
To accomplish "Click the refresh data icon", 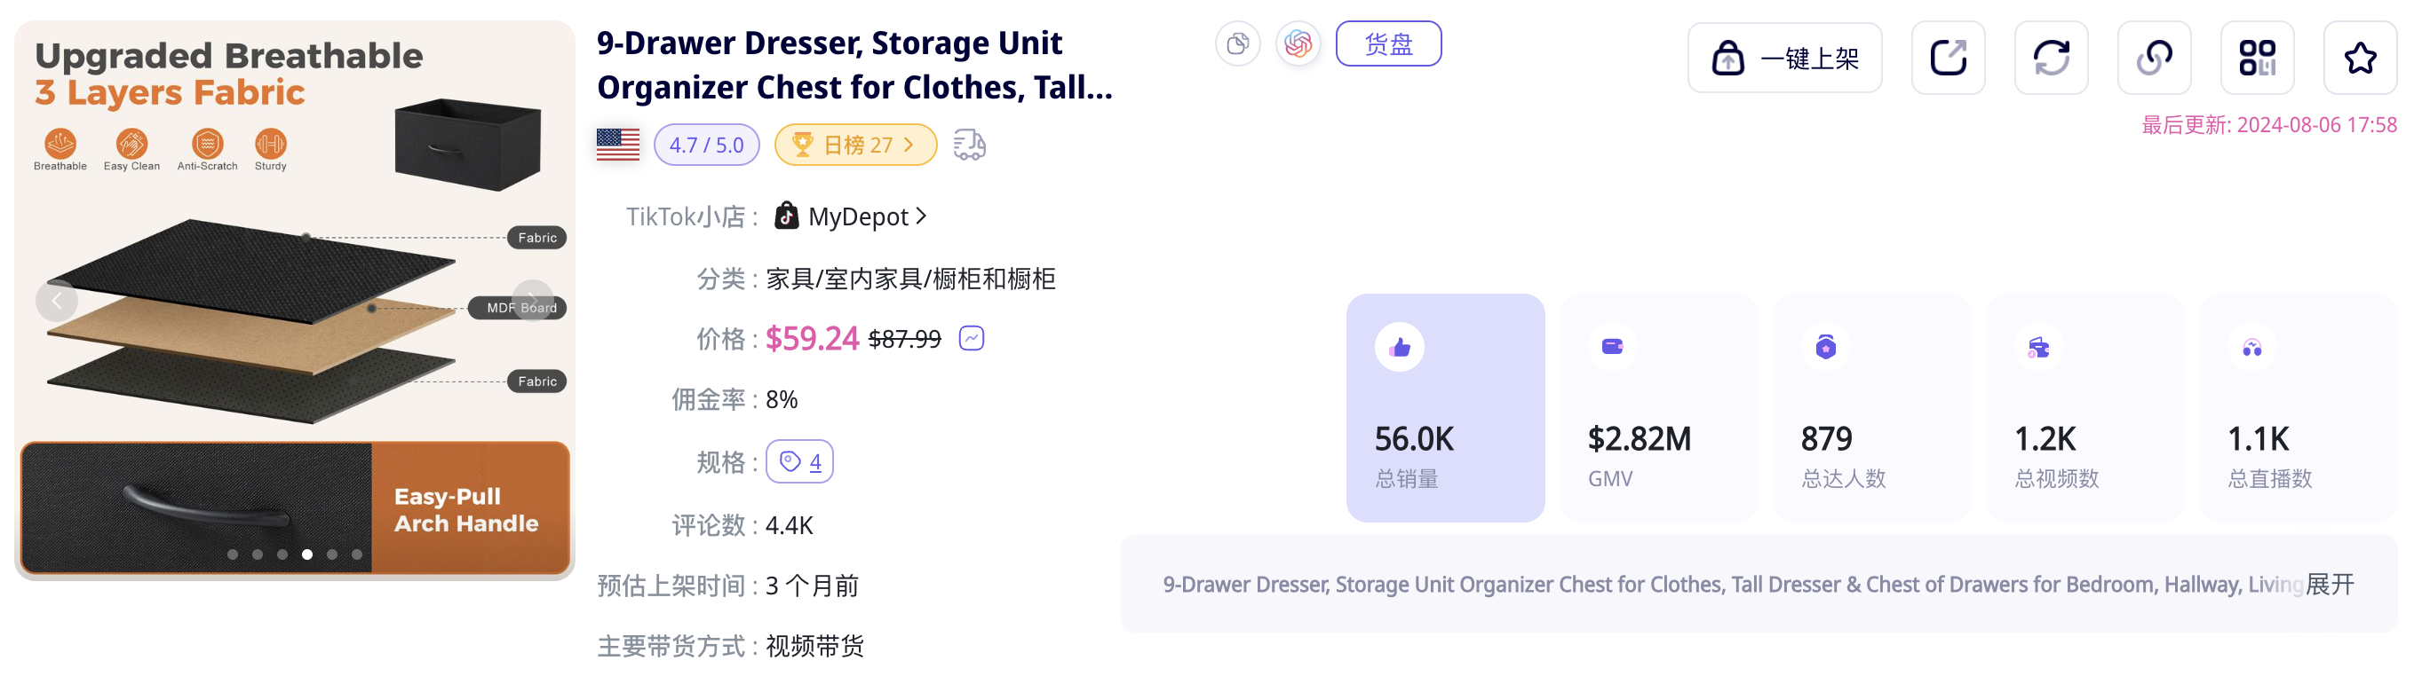I will (x=2051, y=58).
